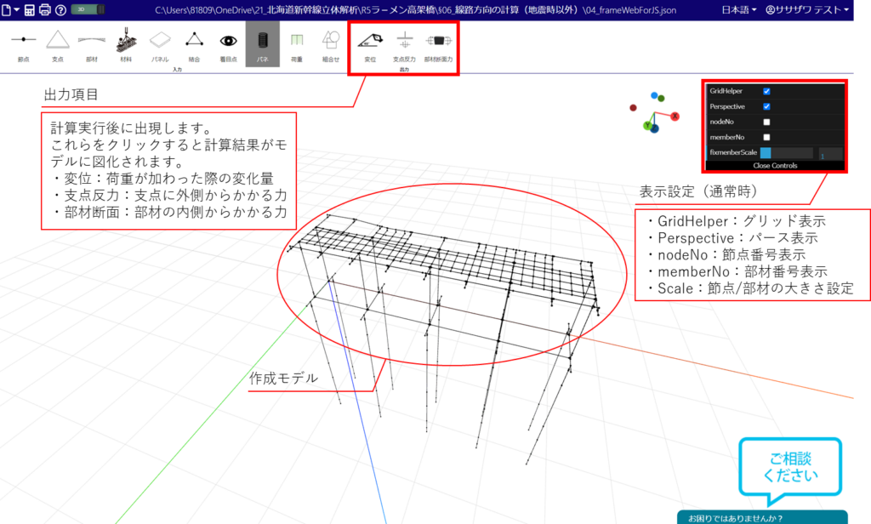The width and height of the screenshot is (871, 524).
Task: Open help with the question mark icon
Action: click(61, 10)
